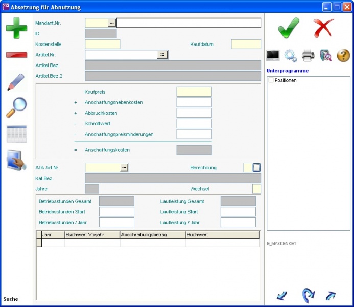Open the table list view icon
354x307 pixels.
tap(16, 134)
